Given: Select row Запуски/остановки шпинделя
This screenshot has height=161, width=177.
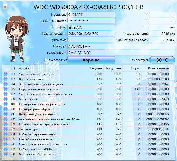Looking at the screenshot, I should [86, 84].
